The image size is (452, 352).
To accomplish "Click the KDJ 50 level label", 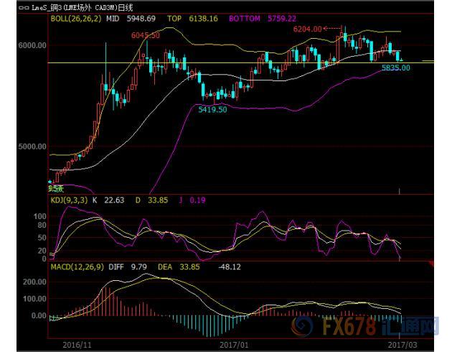I will [x=42, y=238].
